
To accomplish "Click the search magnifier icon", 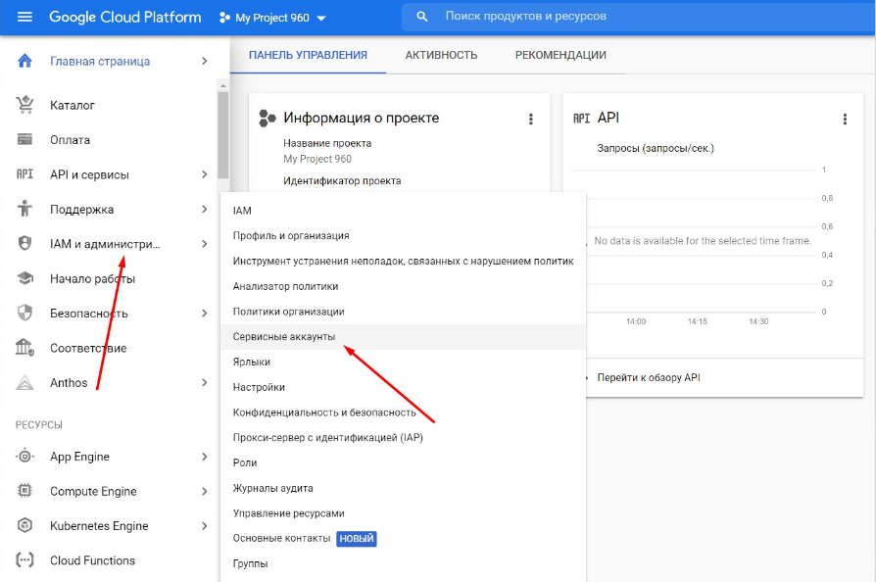I will click(422, 17).
